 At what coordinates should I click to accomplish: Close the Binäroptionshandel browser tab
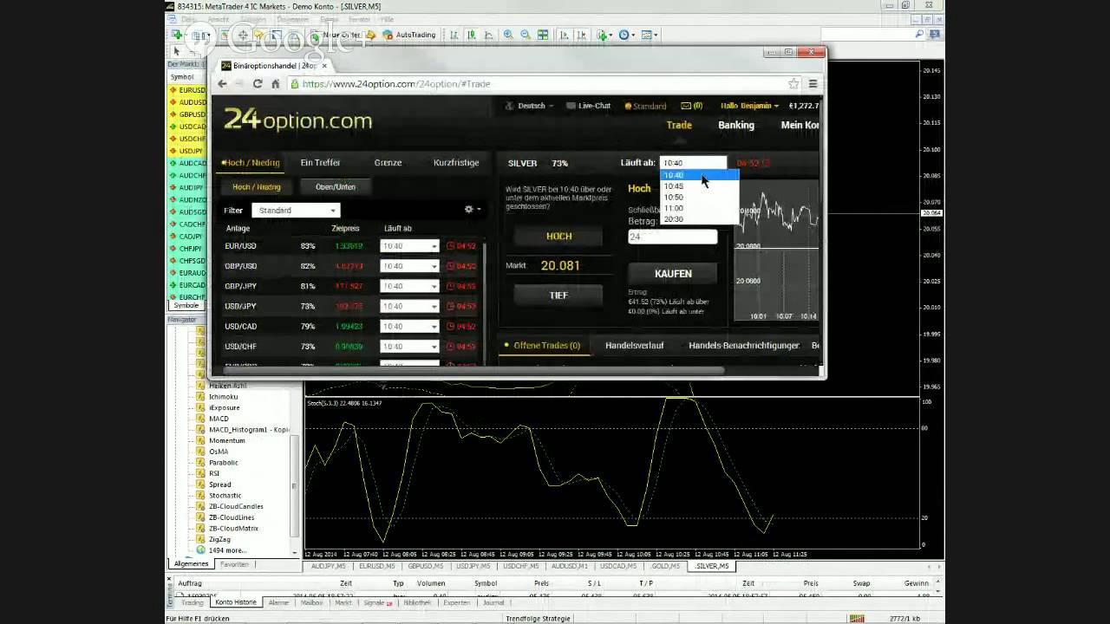point(325,65)
